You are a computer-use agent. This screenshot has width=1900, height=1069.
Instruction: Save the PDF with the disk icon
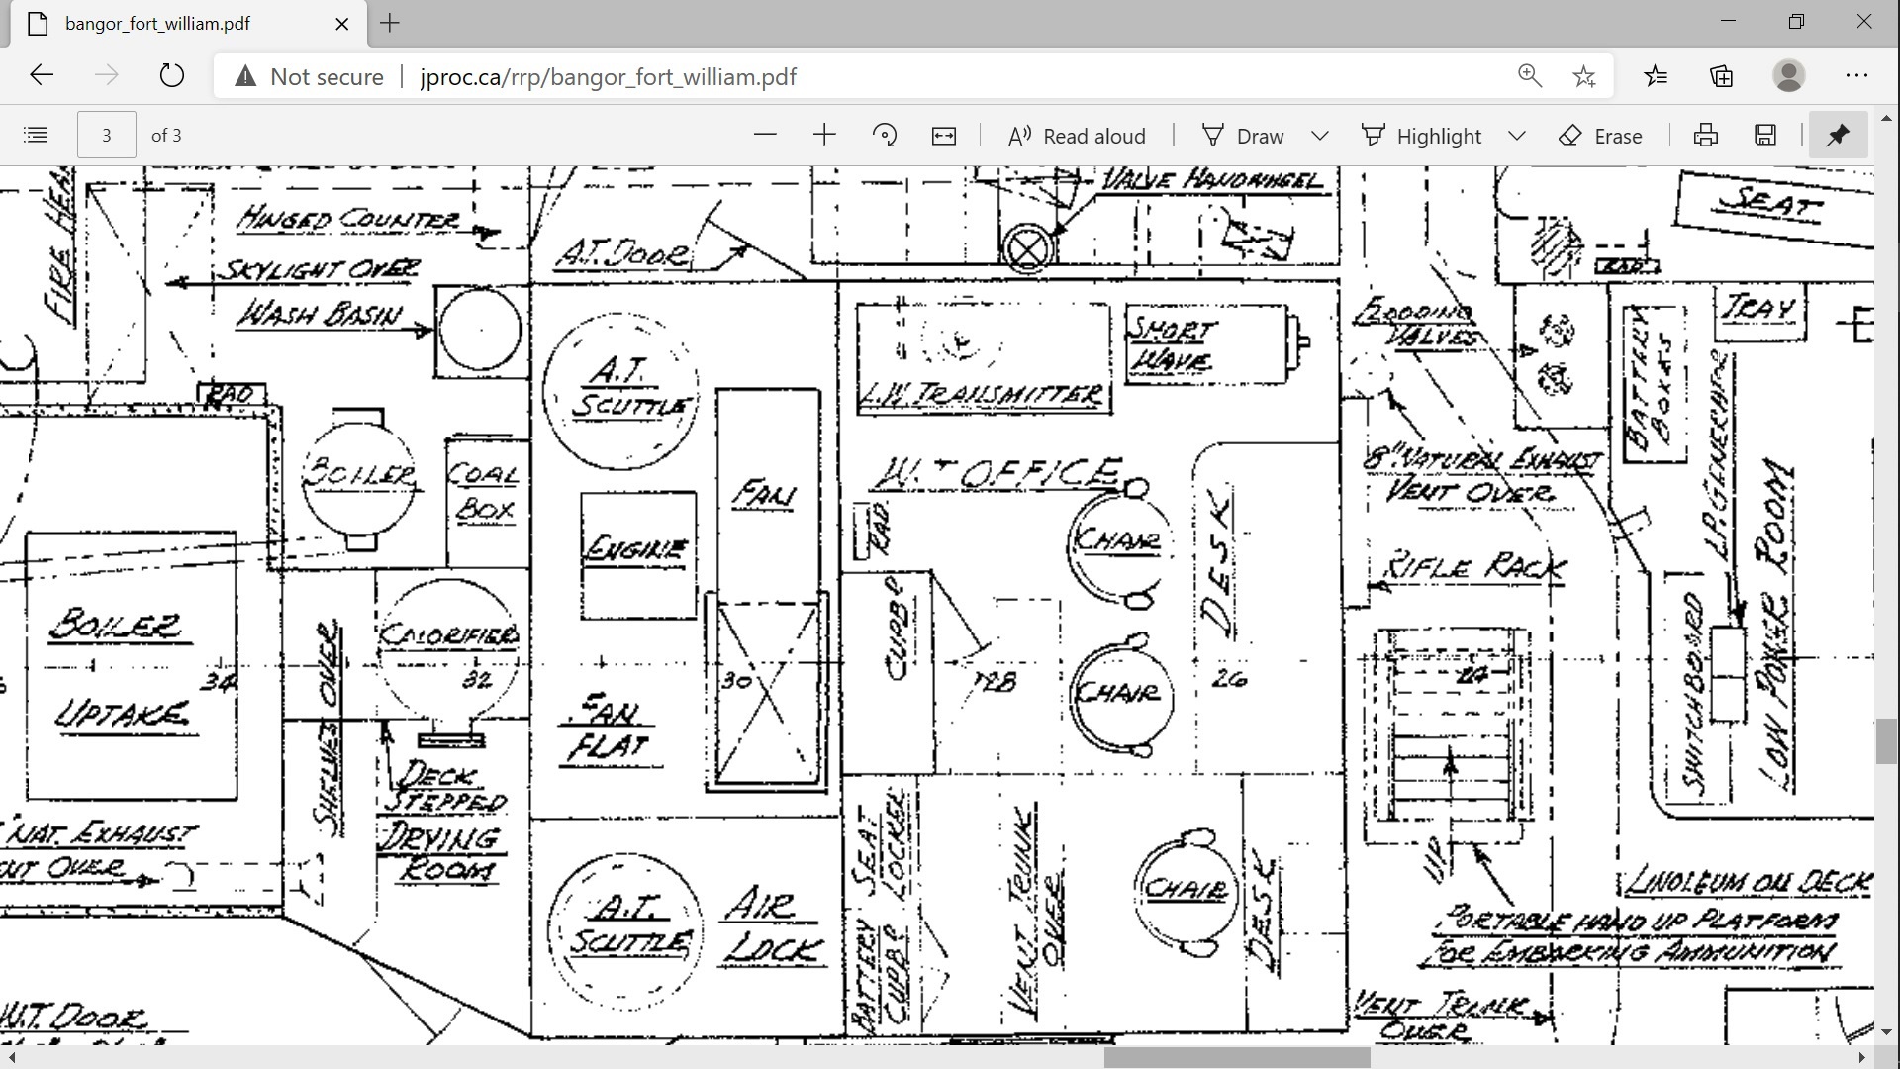[1765, 136]
